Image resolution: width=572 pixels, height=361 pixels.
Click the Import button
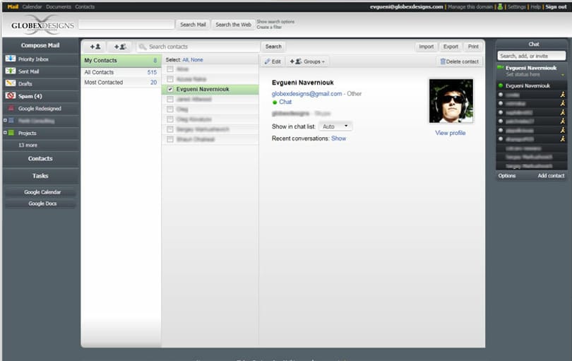click(426, 47)
